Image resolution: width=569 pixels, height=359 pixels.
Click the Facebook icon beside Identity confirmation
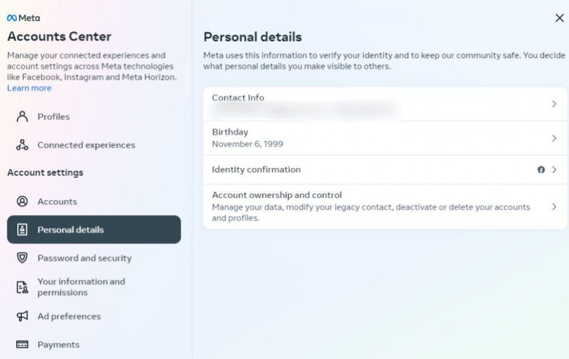[542, 170]
